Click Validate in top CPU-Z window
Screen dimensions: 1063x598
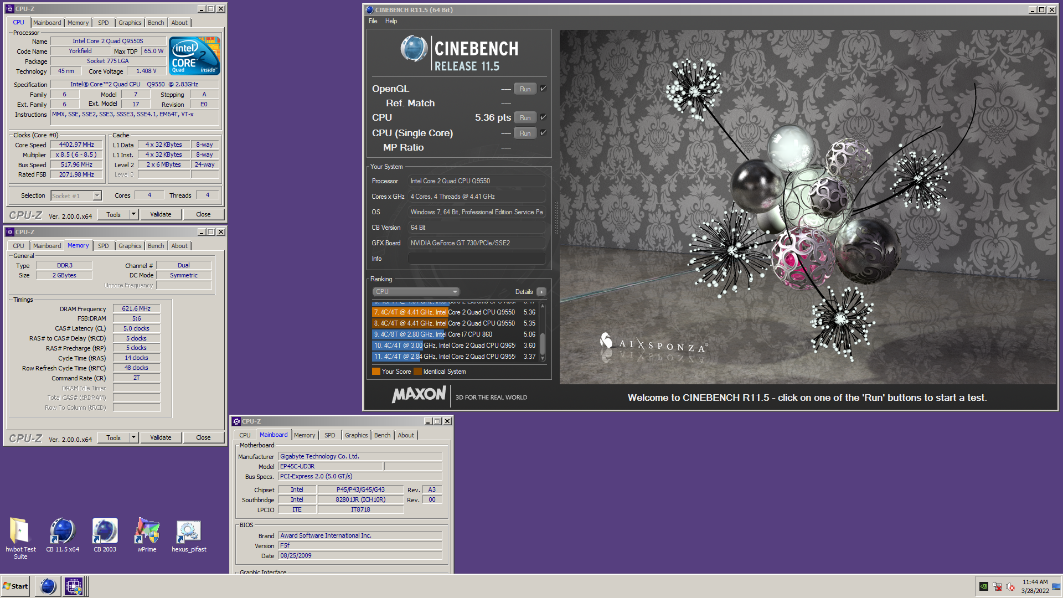click(x=161, y=214)
